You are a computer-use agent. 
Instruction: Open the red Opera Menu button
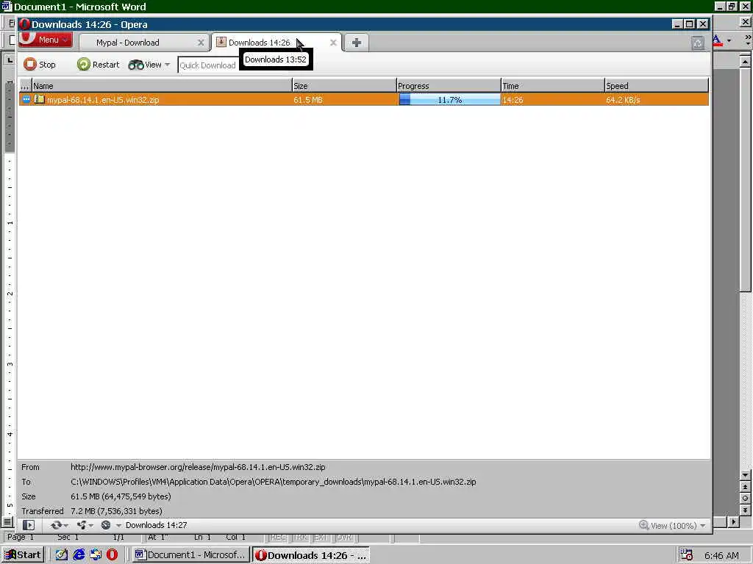(x=46, y=40)
